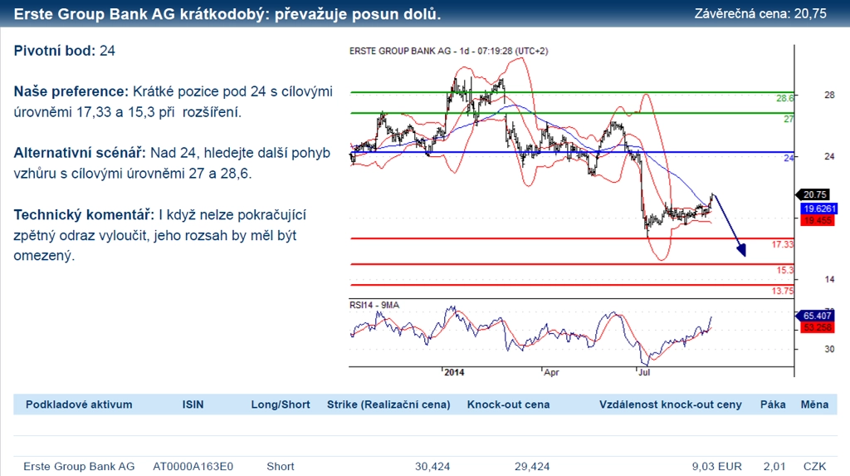Image resolution: width=850 pixels, height=476 pixels.
Task: Click the red 19.455 price tag
Action: click(818, 220)
